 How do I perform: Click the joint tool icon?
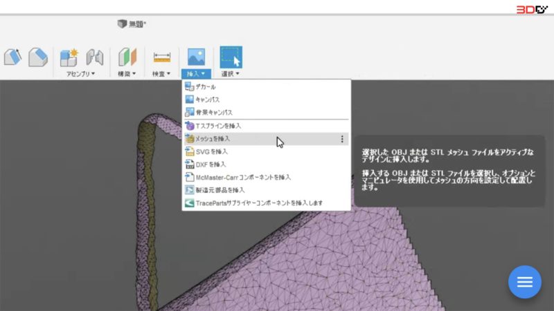95,57
